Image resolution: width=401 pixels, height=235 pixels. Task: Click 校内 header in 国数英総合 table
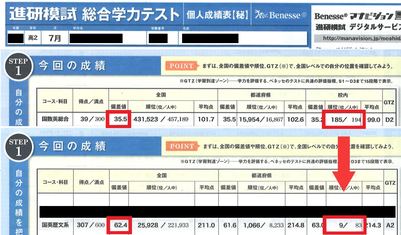[343, 95]
